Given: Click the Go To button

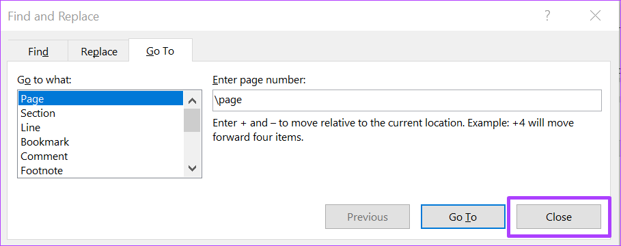Looking at the screenshot, I should (x=463, y=217).
